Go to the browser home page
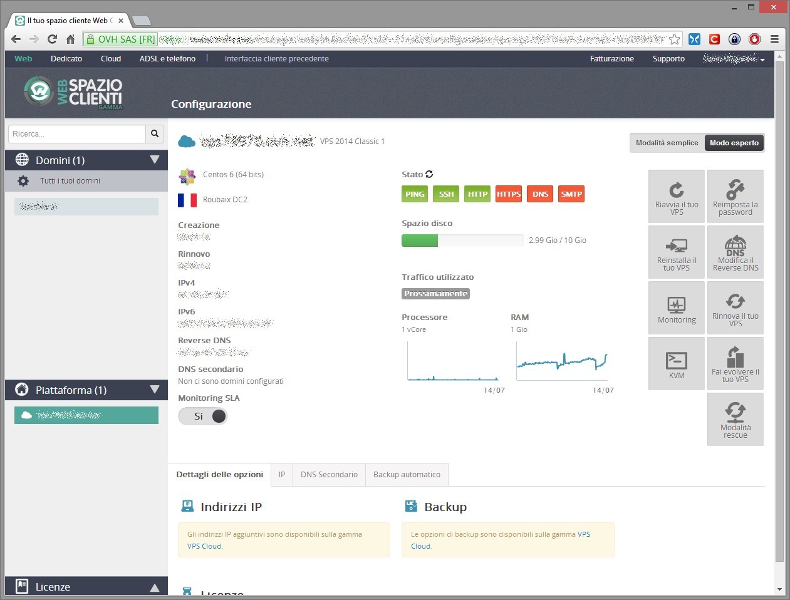The width and height of the screenshot is (790, 600). (71, 39)
